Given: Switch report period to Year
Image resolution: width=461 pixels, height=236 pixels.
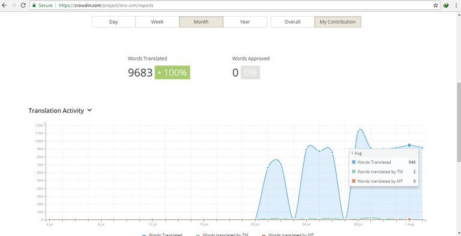Looking at the screenshot, I should [x=245, y=22].
